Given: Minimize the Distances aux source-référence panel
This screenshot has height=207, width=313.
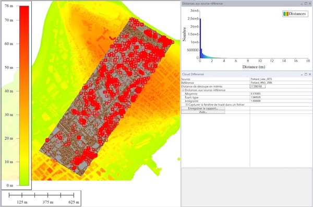Looking at the screenshot, I should pos(302,4).
